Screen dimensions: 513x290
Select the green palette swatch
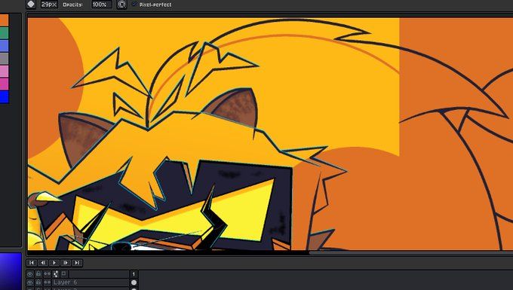4,32
